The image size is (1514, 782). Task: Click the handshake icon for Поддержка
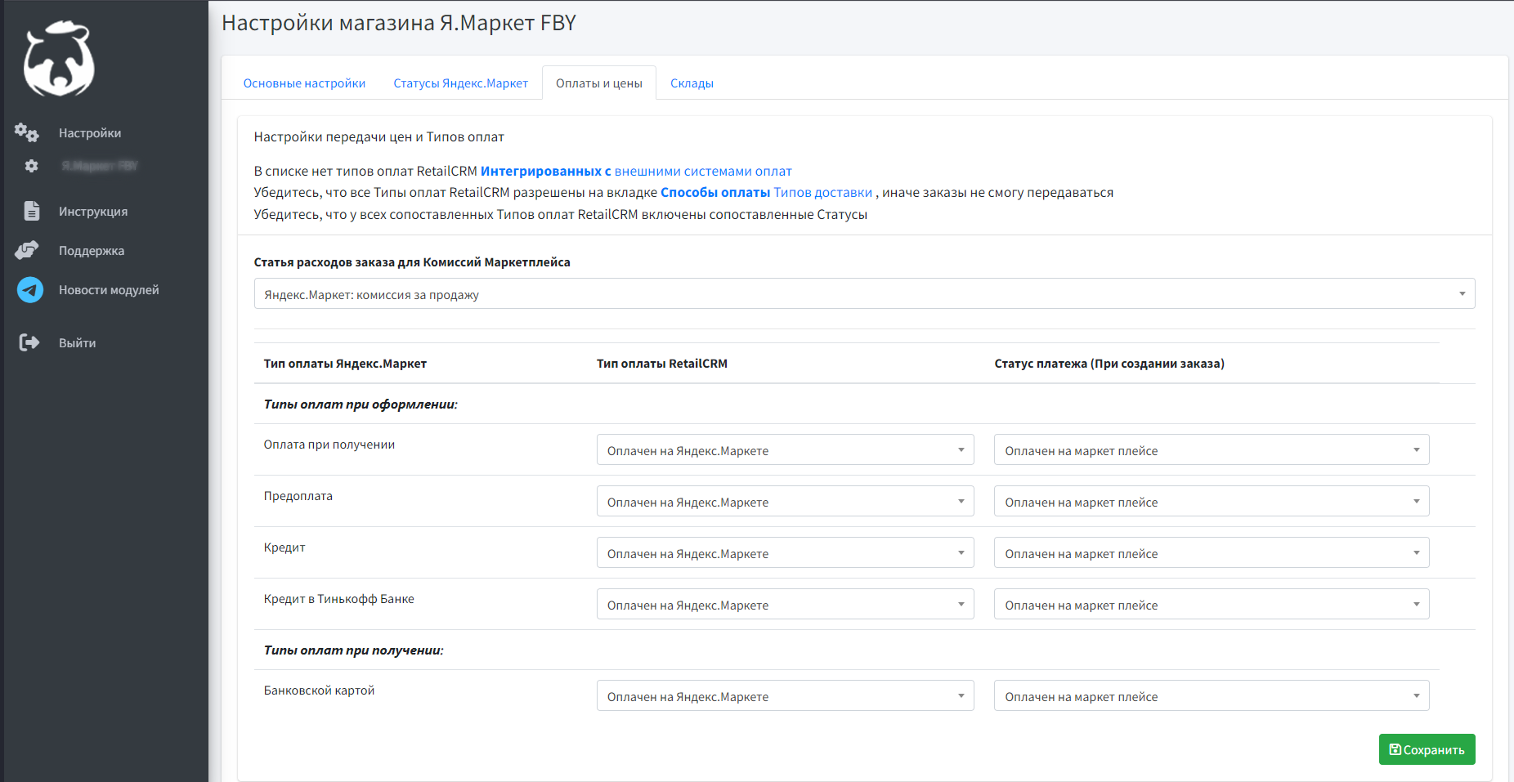point(27,250)
